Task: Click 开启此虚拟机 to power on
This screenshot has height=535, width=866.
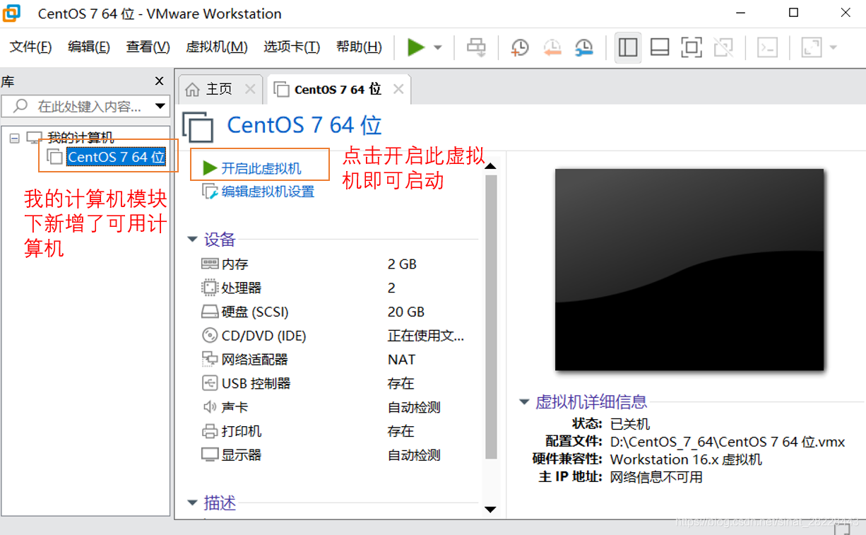Action: click(261, 168)
